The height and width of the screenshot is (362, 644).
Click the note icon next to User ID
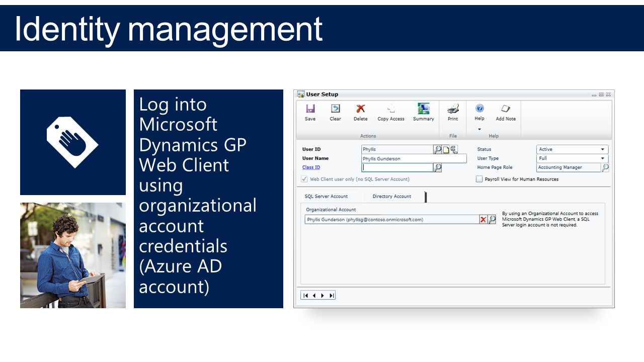pos(446,149)
